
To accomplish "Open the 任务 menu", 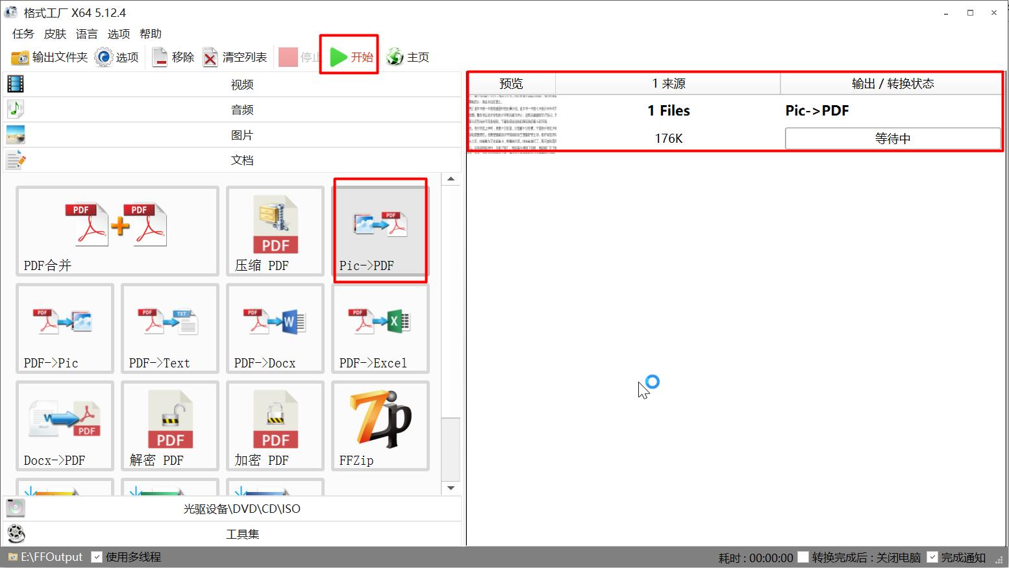I will tap(22, 34).
